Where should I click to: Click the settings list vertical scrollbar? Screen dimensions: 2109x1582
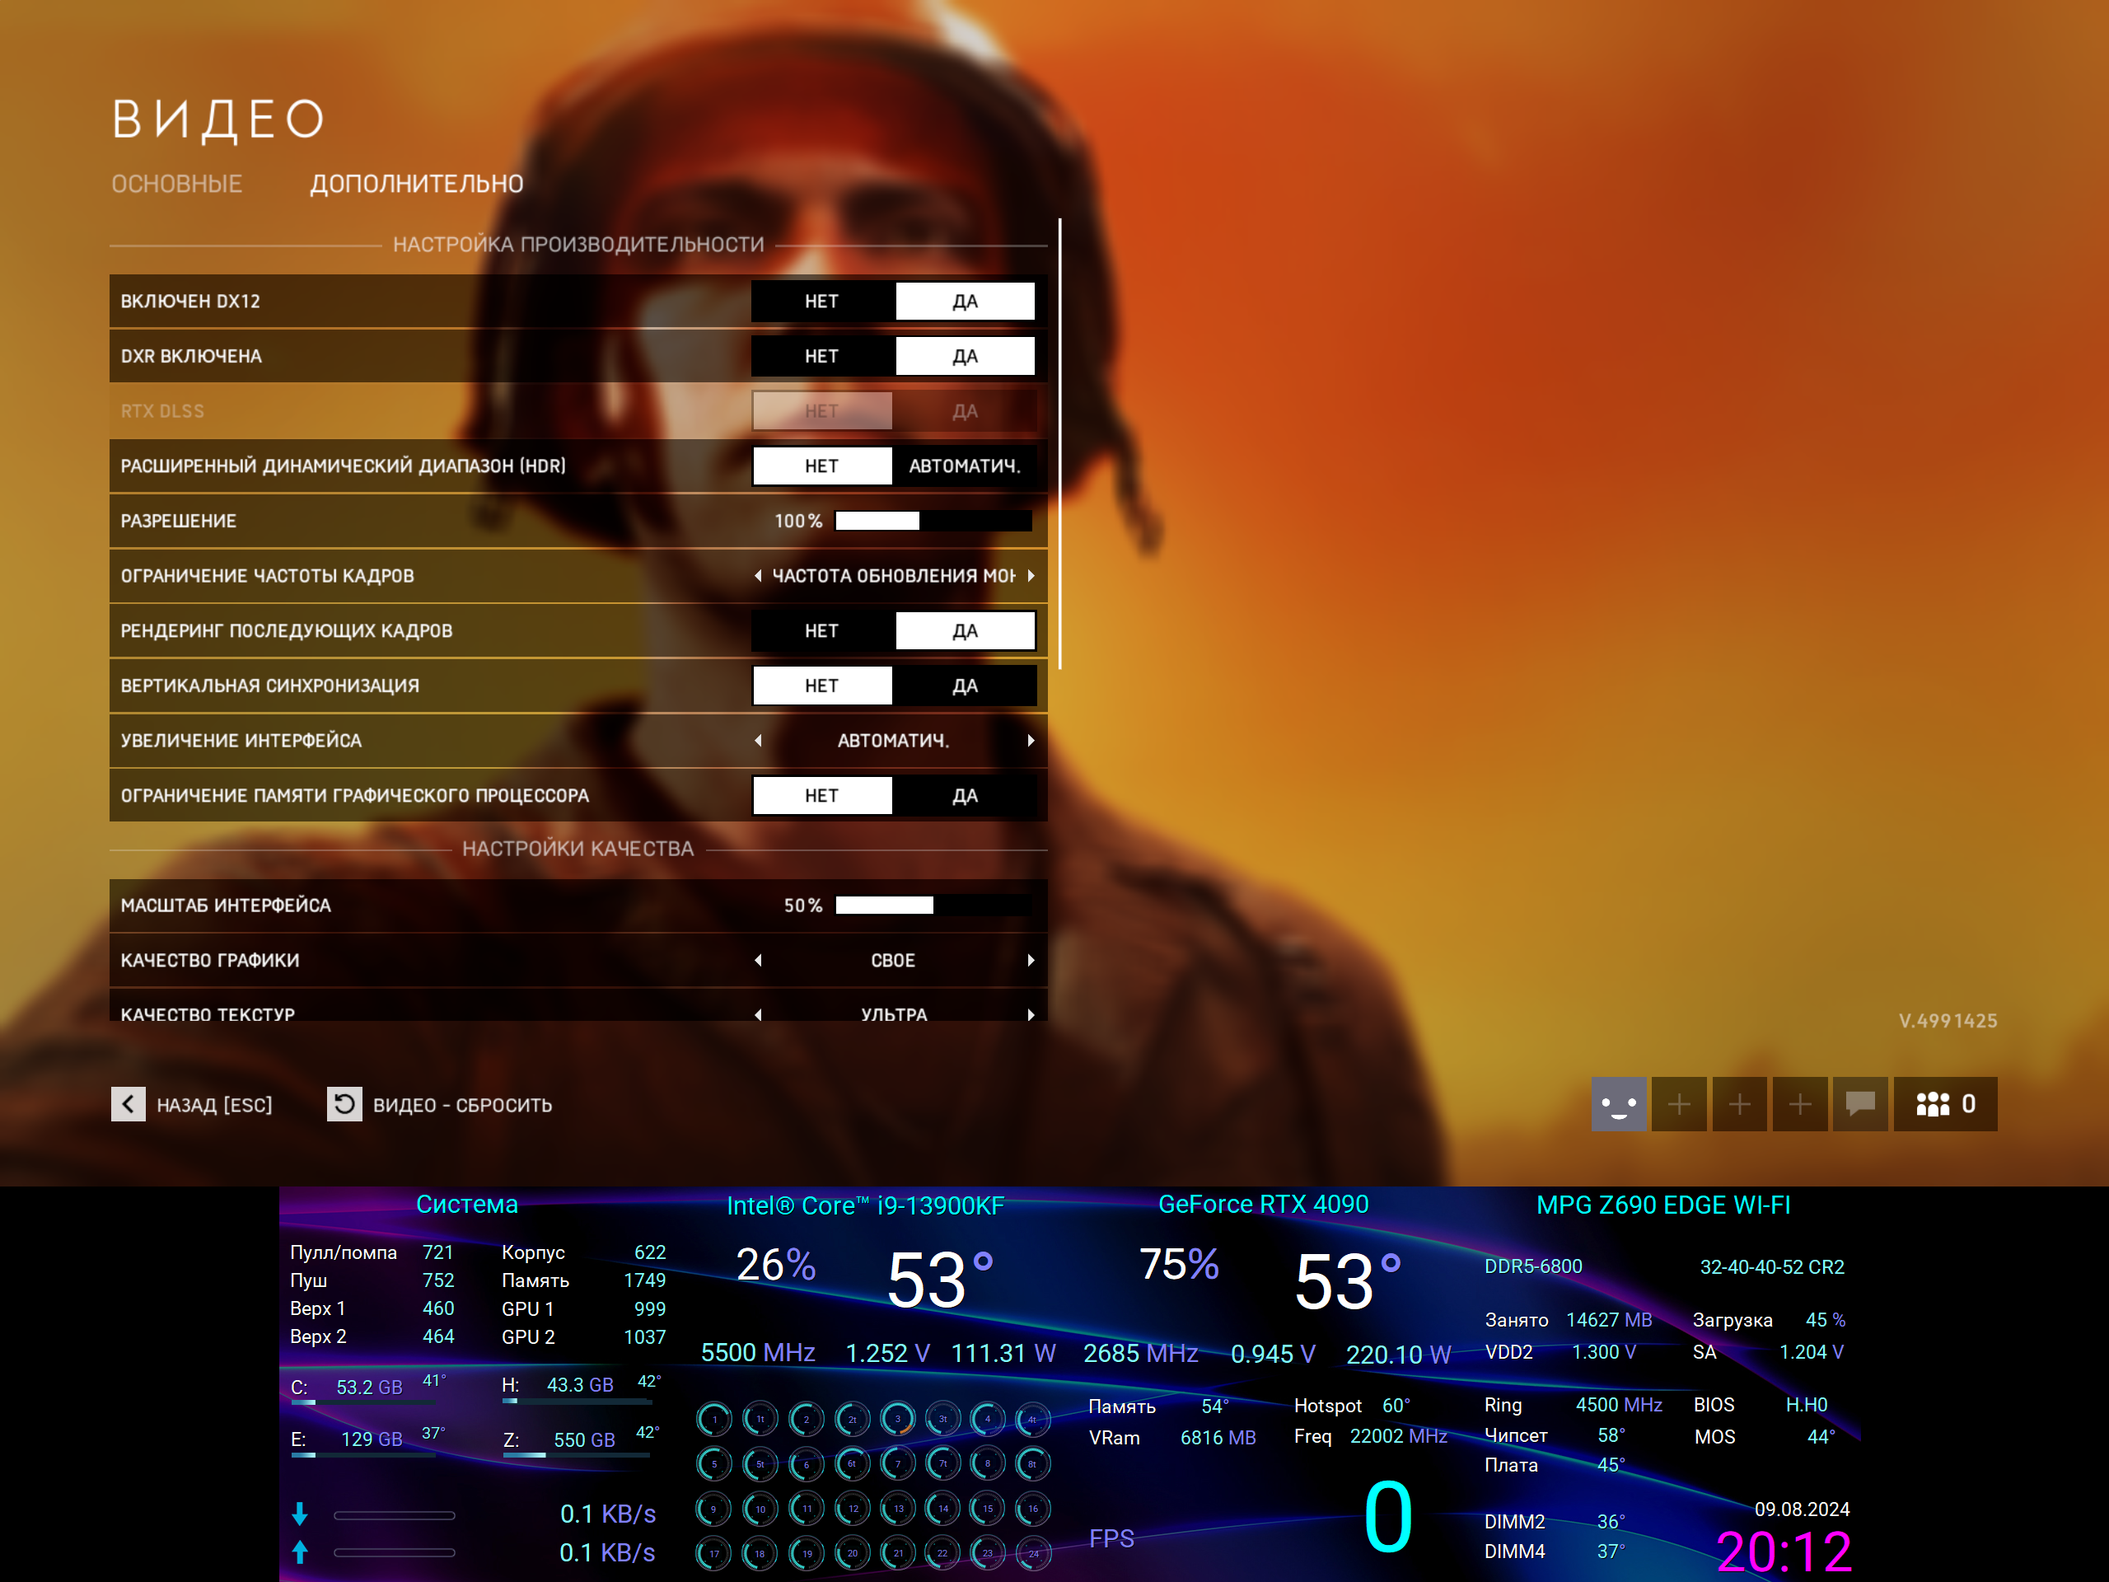[x=1059, y=443]
